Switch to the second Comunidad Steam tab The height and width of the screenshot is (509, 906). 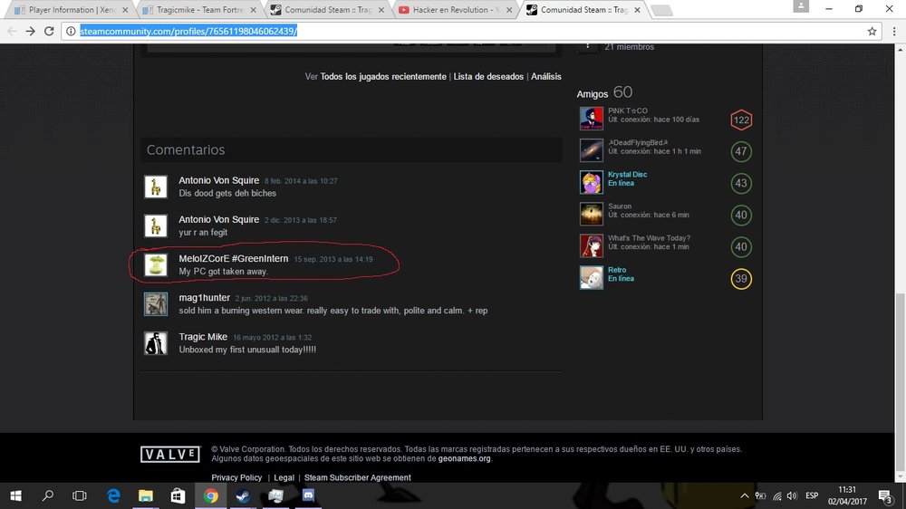tap(585, 10)
